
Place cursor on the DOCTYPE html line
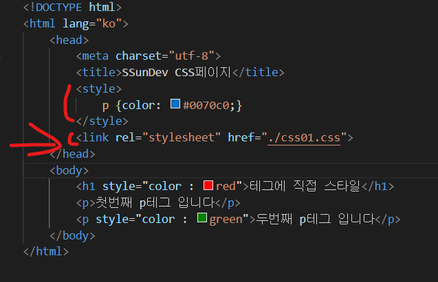coord(72,8)
